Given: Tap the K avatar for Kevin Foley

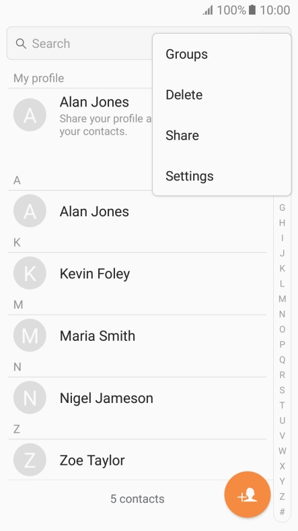Looking at the screenshot, I should pyautogui.click(x=30, y=273).
